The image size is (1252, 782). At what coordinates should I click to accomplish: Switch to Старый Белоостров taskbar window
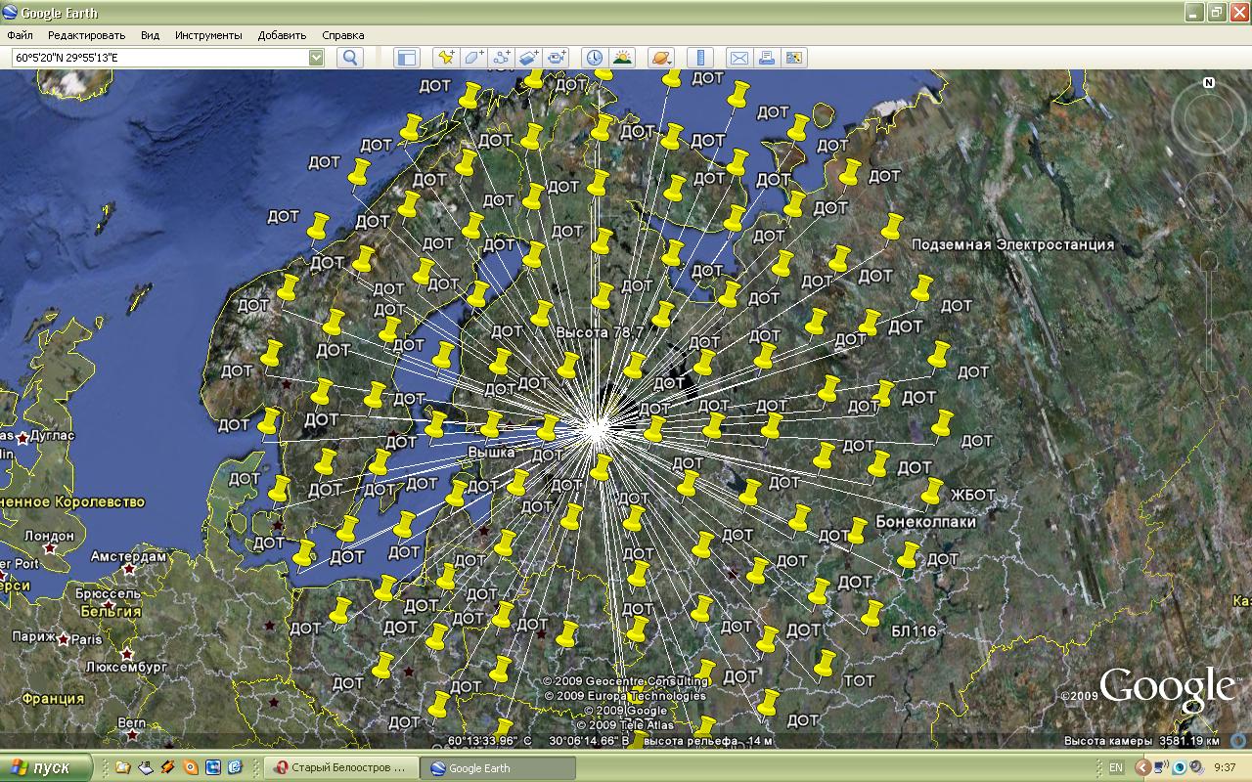pyautogui.click(x=341, y=768)
